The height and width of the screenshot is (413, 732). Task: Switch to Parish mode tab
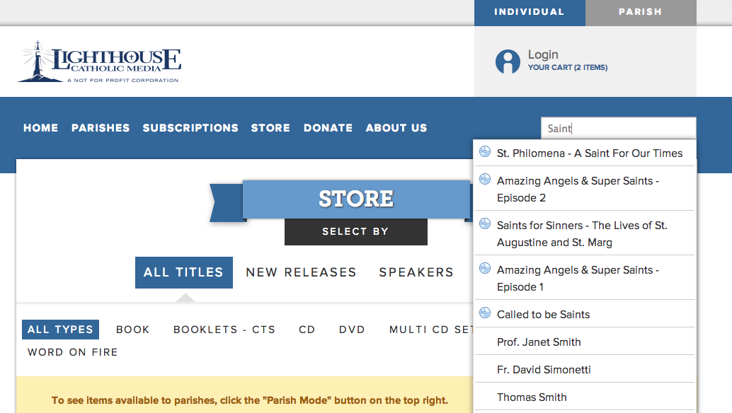click(x=640, y=12)
